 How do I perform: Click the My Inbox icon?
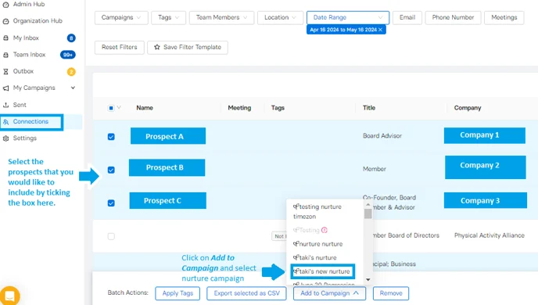pos(5,38)
